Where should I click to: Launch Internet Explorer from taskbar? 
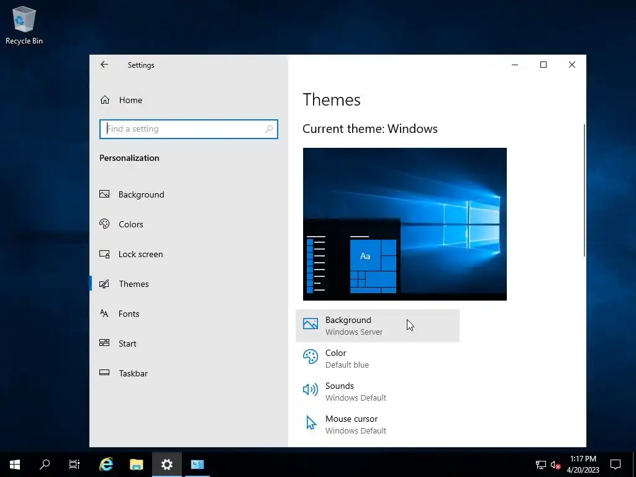(x=106, y=464)
